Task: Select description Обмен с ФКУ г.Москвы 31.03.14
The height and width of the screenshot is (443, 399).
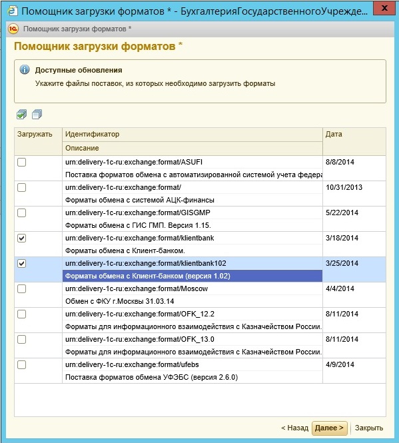Action: (x=119, y=302)
